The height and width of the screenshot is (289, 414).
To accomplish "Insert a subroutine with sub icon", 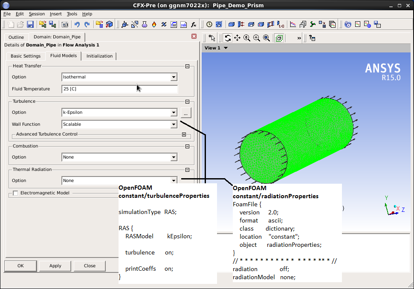I will click(x=184, y=25).
